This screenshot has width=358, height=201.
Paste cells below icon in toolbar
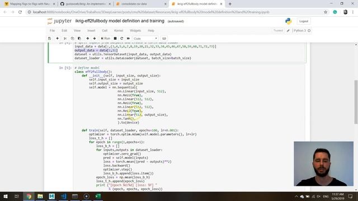(x=79, y=39)
